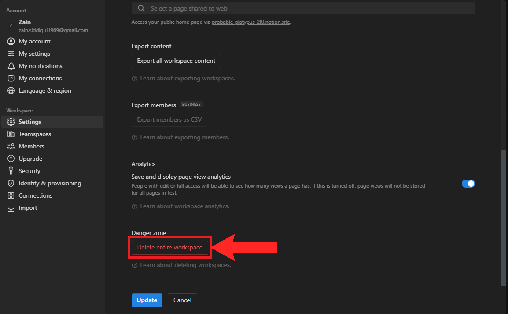Click the Identity & provisioning shield icon
The height and width of the screenshot is (314, 508).
coord(11,183)
